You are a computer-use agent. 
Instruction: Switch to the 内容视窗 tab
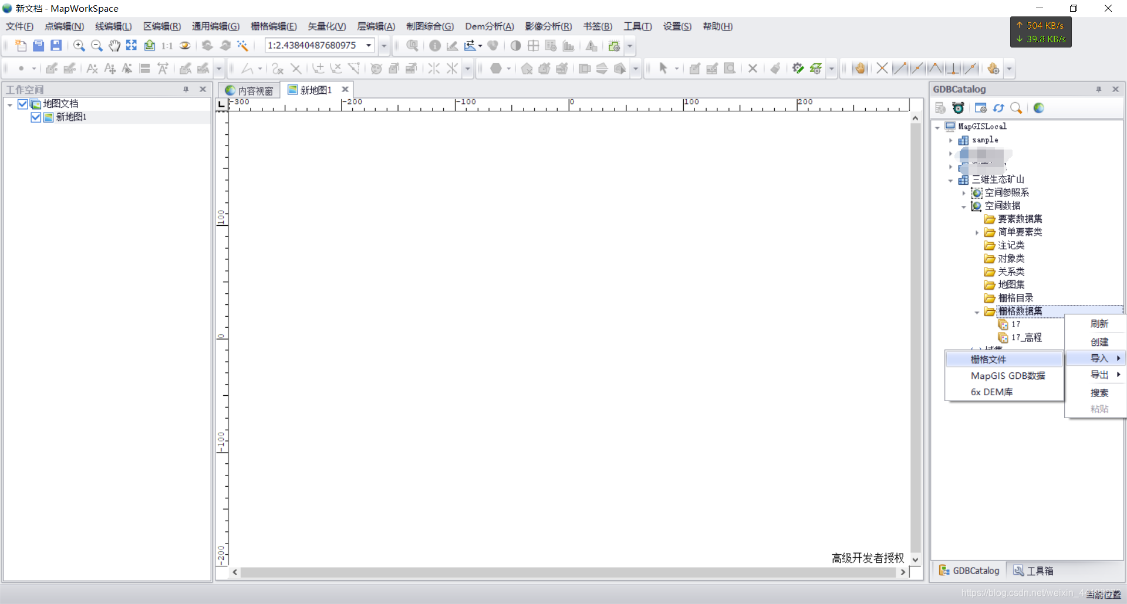249,90
